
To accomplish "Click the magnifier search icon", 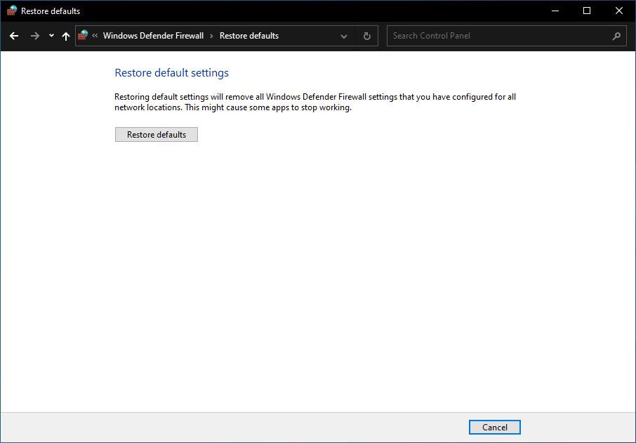I will [616, 36].
